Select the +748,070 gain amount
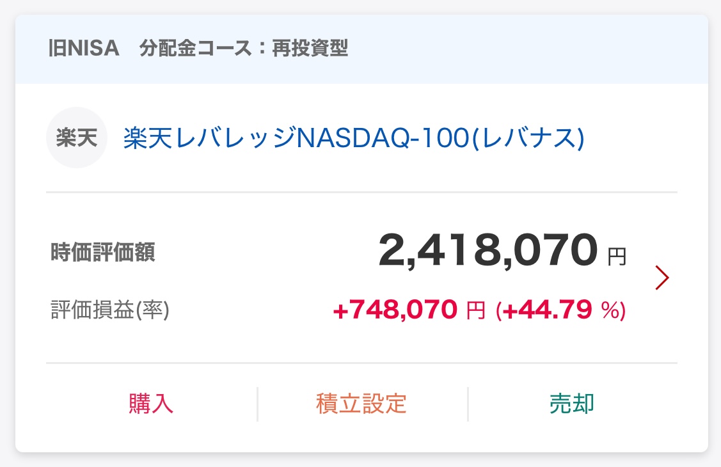 point(395,311)
